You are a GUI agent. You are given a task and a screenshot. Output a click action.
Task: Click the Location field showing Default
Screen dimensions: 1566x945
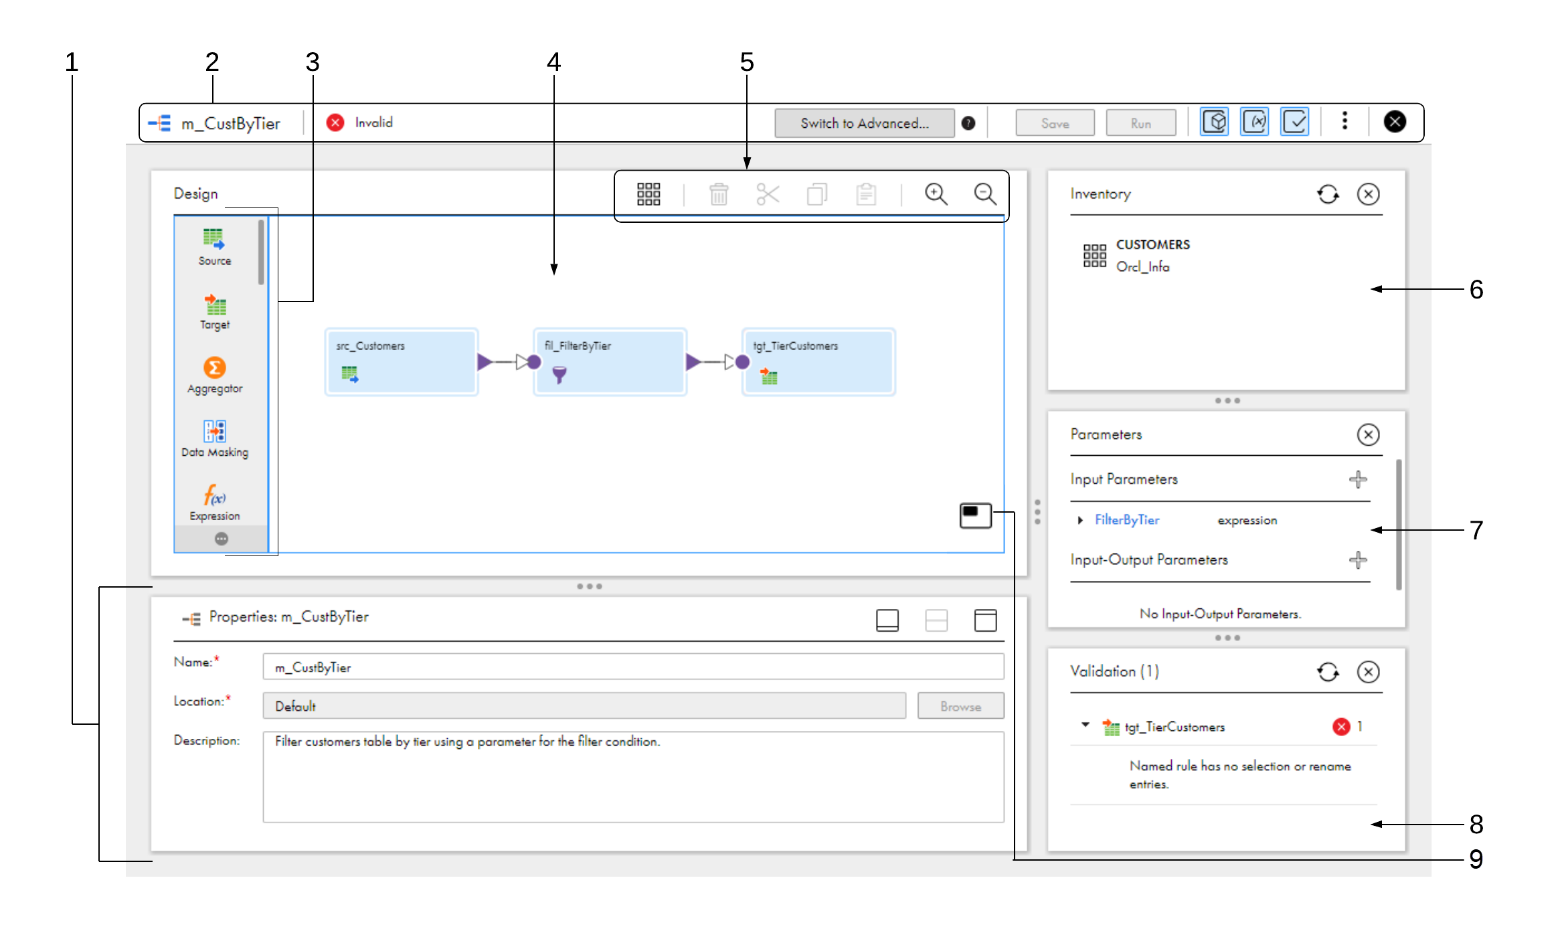click(584, 706)
